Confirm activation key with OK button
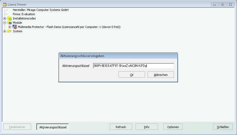 click(132, 75)
